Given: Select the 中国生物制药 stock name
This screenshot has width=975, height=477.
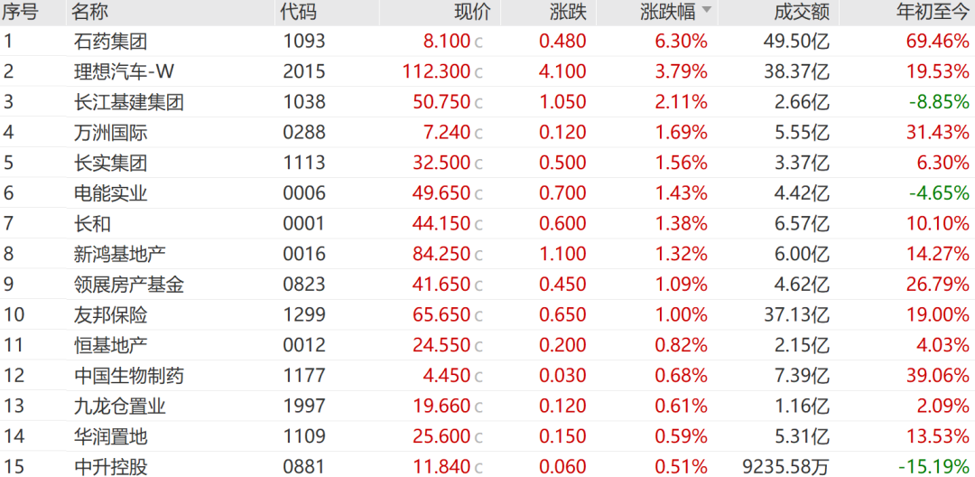Looking at the screenshot, I should tap(129, 376).
